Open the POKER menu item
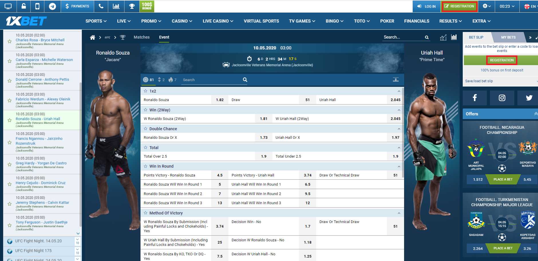Screen dimensions: 538x261 pos(387,21)
